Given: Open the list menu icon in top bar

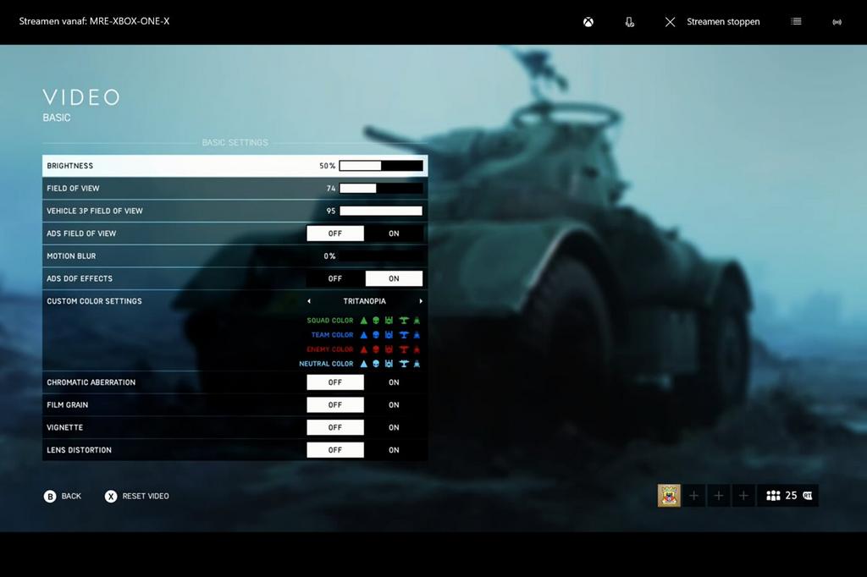Looking at the screenshot, I should coord(796,21).
